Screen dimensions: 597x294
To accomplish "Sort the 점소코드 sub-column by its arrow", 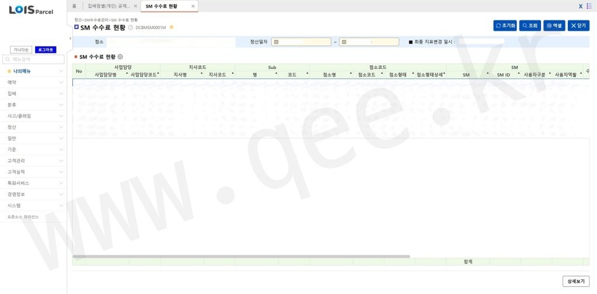I will (x=382, y=73).
